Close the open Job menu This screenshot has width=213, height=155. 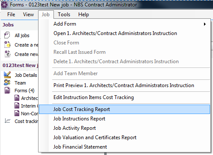[x=46, y=15]
